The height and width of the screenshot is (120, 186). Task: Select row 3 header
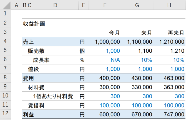tap(5, 32)
